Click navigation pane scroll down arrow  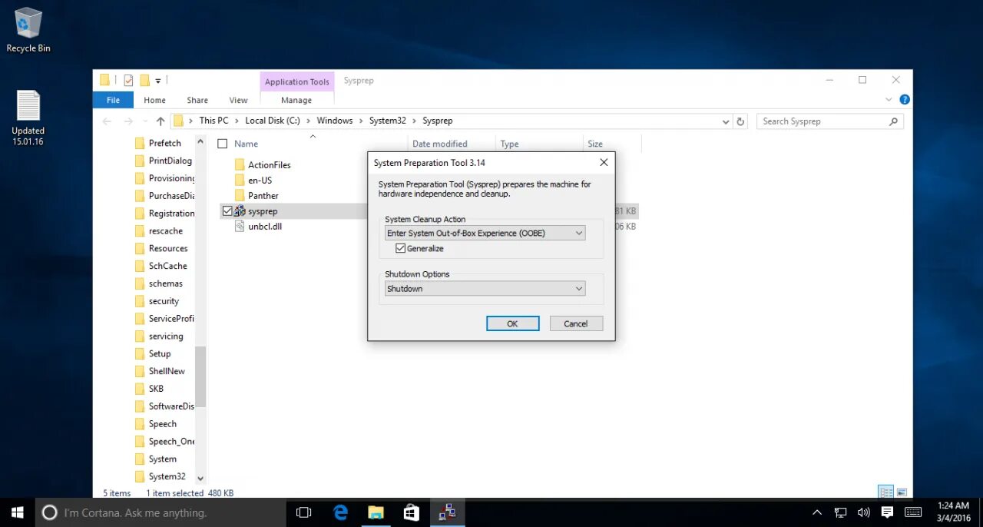[x=201, y=478]
